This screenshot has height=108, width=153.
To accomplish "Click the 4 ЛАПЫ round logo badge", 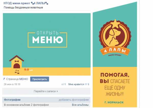I will [115, 38].
